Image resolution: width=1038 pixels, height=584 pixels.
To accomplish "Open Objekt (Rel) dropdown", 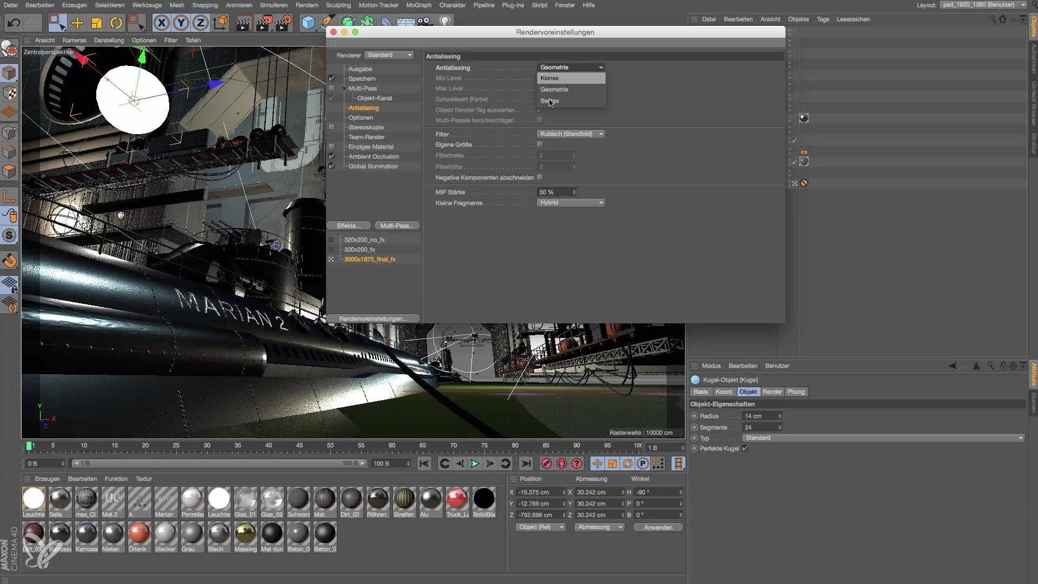I will tap(540, 527).
